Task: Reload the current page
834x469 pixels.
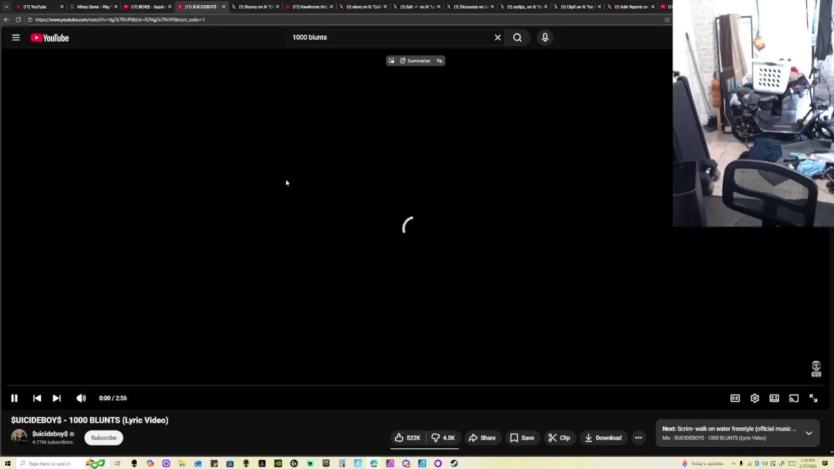Action: [18, 20]
